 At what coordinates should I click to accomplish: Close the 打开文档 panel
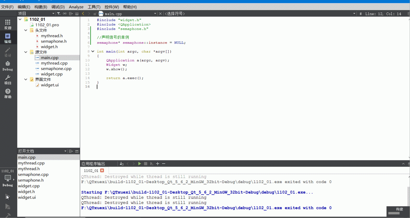click(x=77, y=151)
